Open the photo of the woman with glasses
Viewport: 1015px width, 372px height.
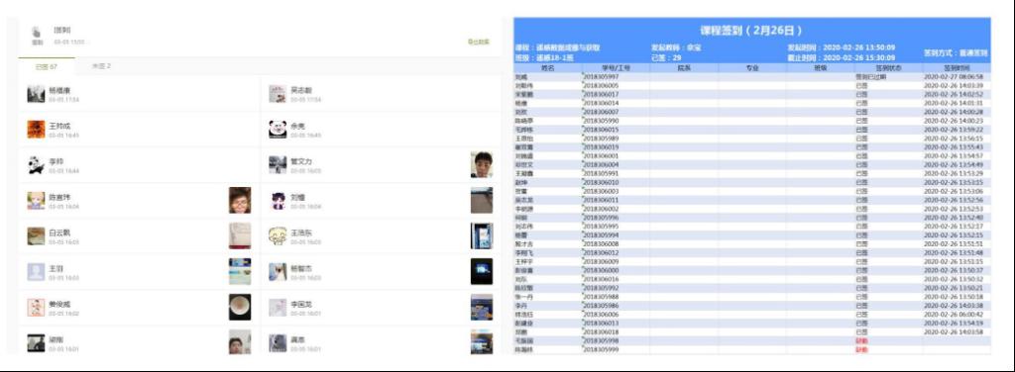240,200
